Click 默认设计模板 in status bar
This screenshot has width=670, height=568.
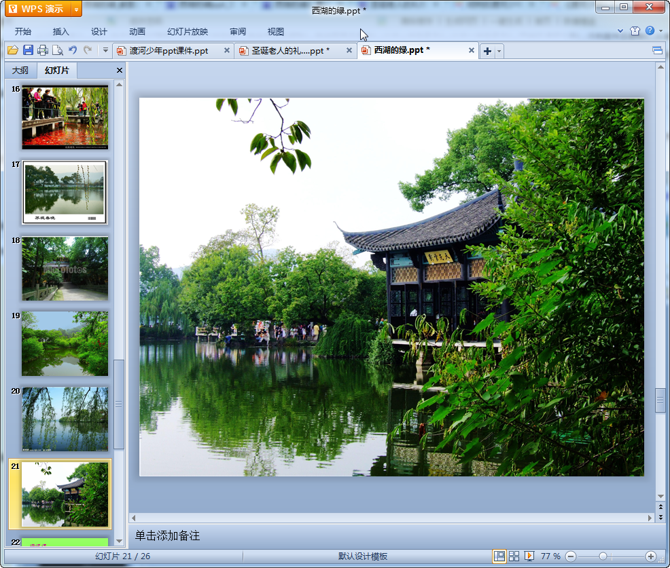[x=363, y=556]
